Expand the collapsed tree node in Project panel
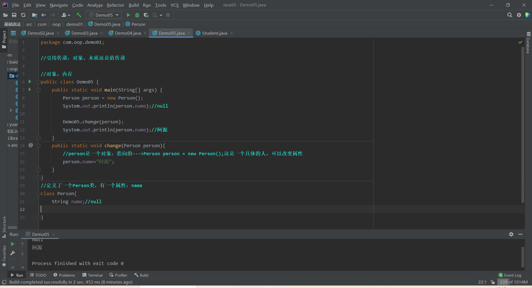This screenshot has width=532, height=288. [x=11, y=110]
